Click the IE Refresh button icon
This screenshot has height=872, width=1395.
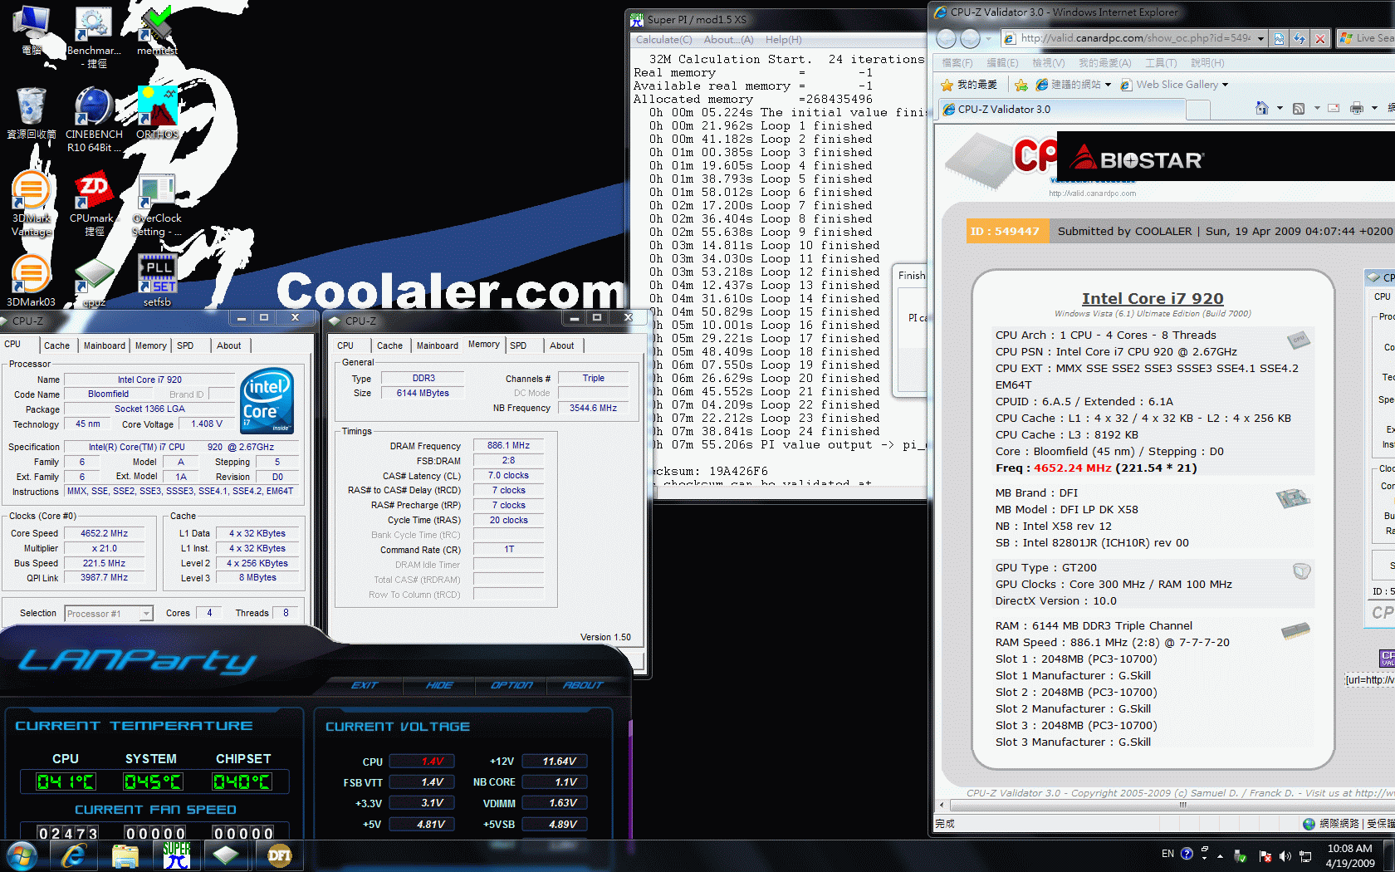[1300, 38]
